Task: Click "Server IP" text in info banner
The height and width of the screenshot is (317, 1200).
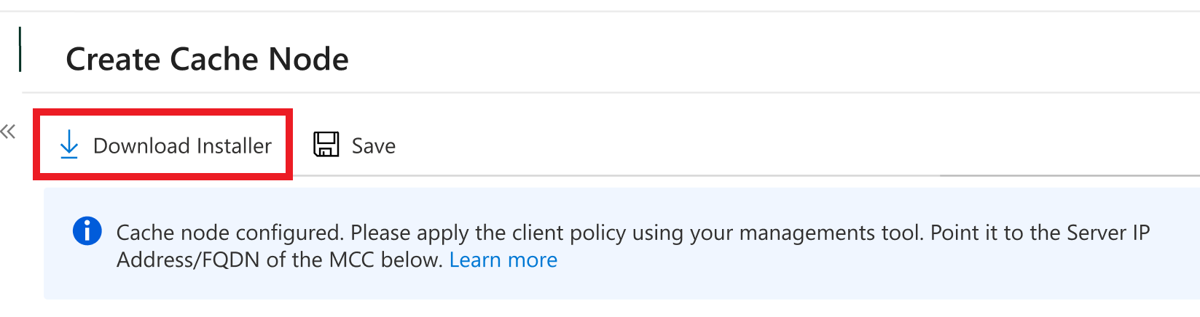Action: [1107, 233]
